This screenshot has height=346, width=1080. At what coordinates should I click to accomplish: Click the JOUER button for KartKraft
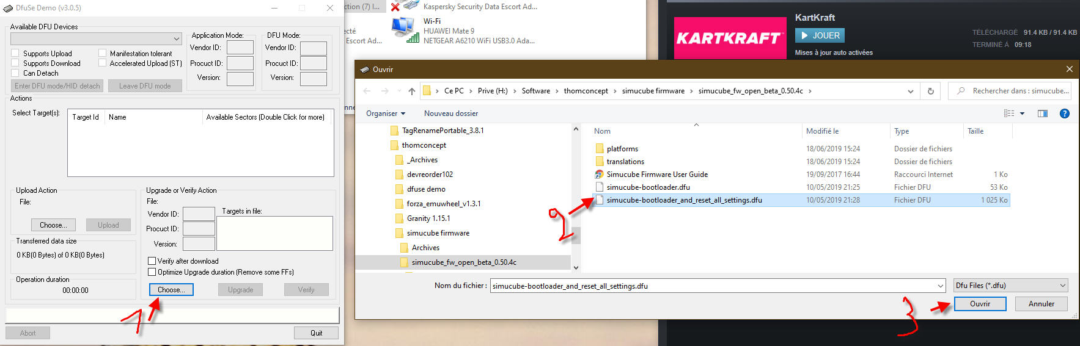(820, 35)
